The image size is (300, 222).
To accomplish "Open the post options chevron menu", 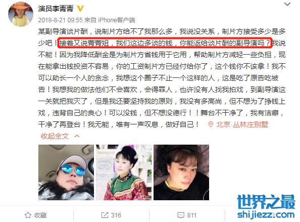I will point(287,4).
